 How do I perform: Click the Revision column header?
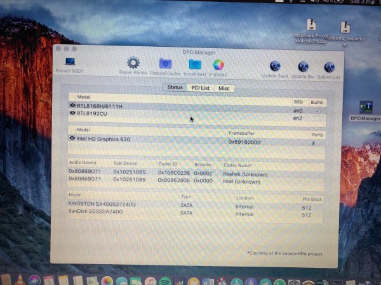(x=203, y=165)
